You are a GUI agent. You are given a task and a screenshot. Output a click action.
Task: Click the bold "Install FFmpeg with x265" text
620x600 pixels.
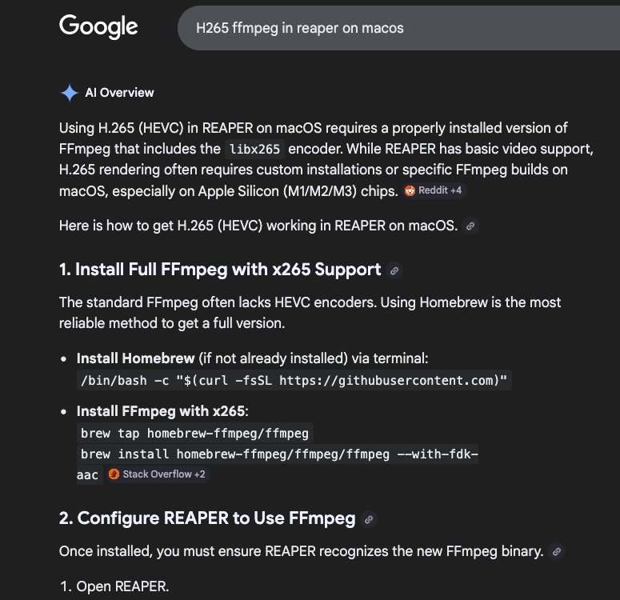coord(162,411)
